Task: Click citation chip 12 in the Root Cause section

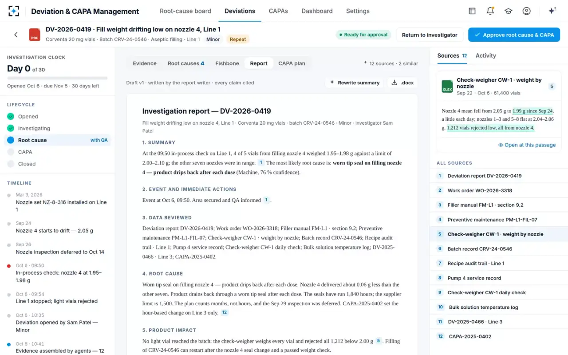Action: coord(225,313)
